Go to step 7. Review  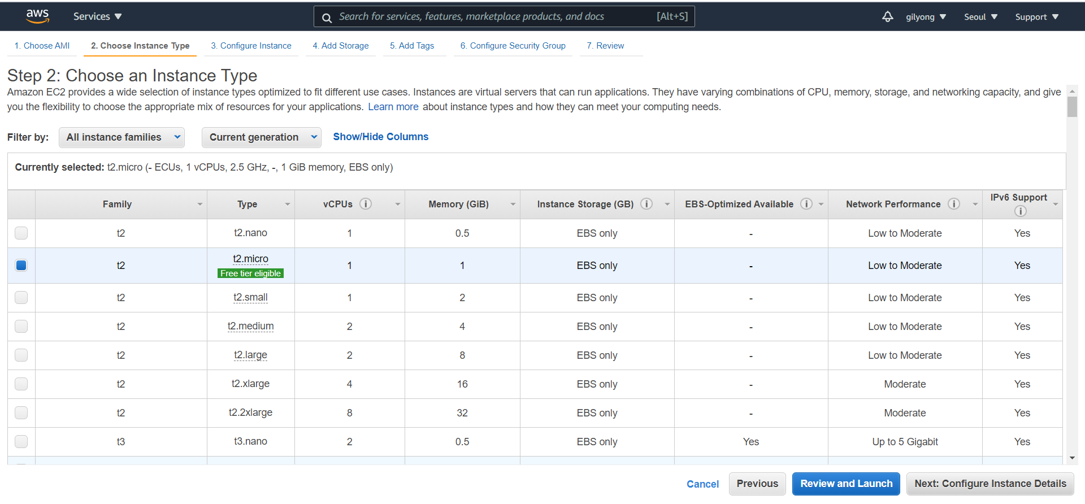[x=605, y=46]
